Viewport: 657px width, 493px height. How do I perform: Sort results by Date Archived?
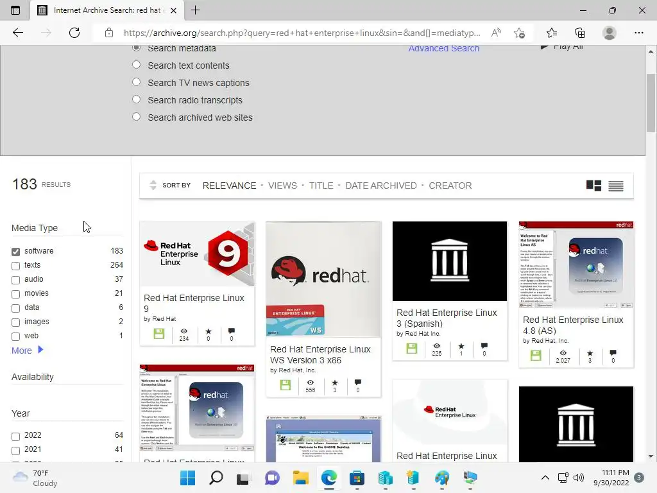point(381,186)
